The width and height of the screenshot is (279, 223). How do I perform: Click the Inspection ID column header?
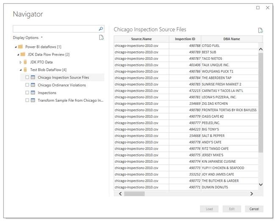pos(185,39)
